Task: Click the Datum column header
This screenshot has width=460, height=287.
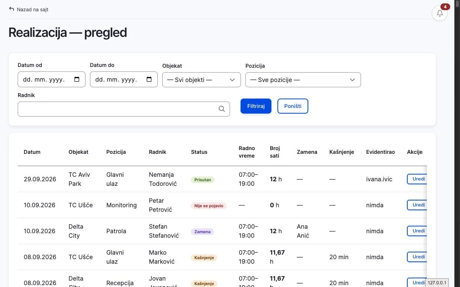Action: [x=32, y=152]
